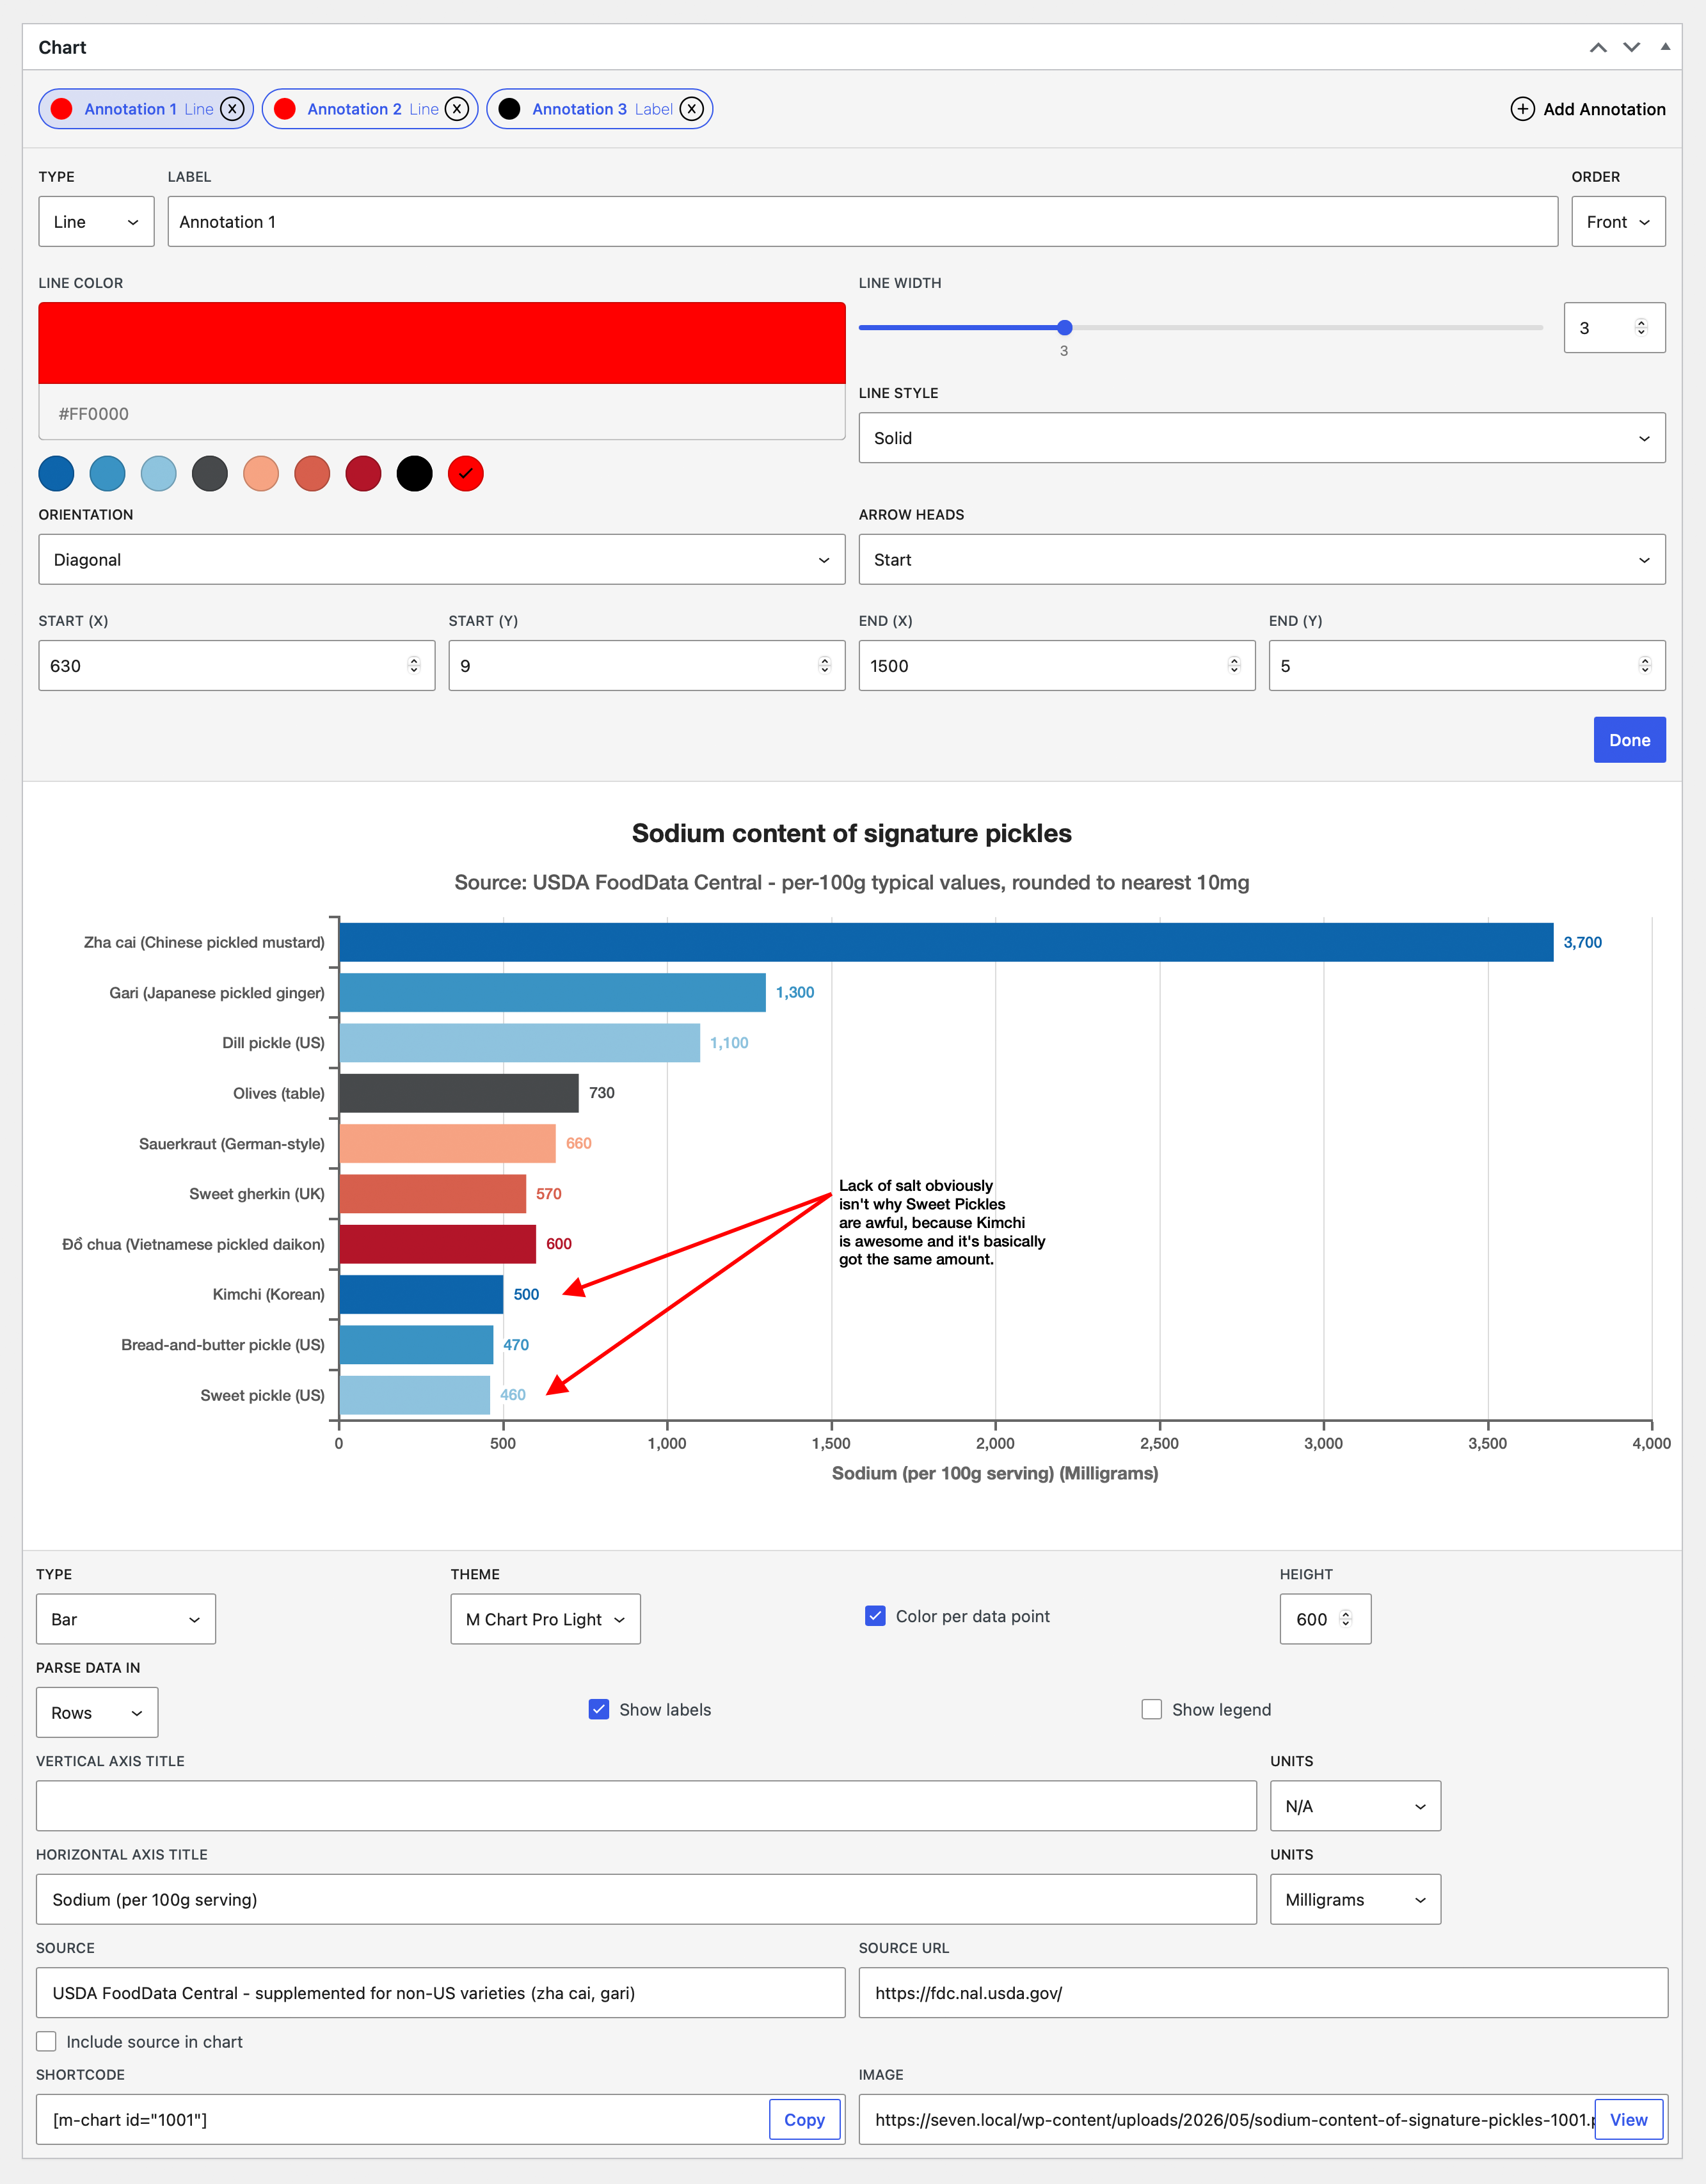Enable the Show legend checkbox
This screenshot has width=1706, height=2184.
tap(1152, 1709)
